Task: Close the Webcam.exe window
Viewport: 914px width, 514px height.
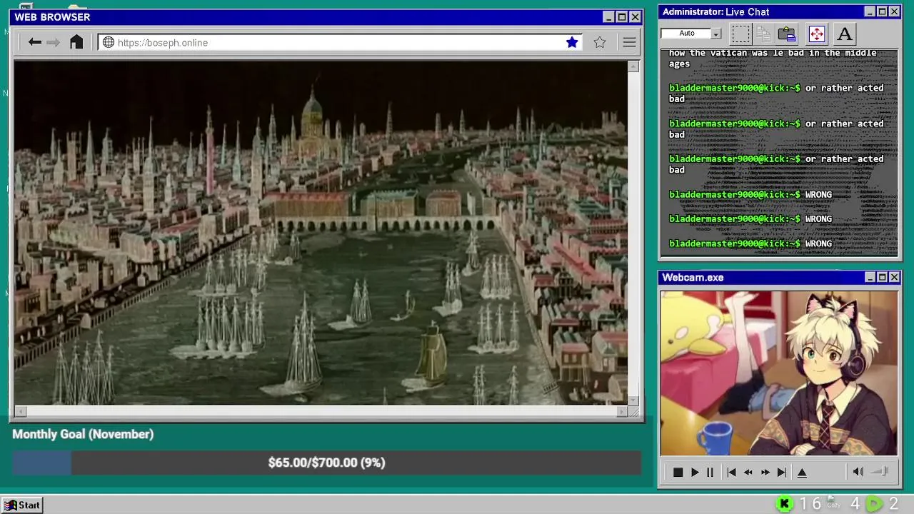Action: [894, 277]
